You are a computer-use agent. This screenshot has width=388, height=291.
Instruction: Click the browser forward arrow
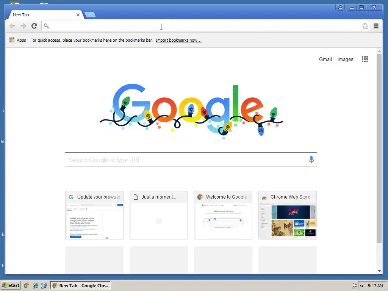tap(23, 26)
